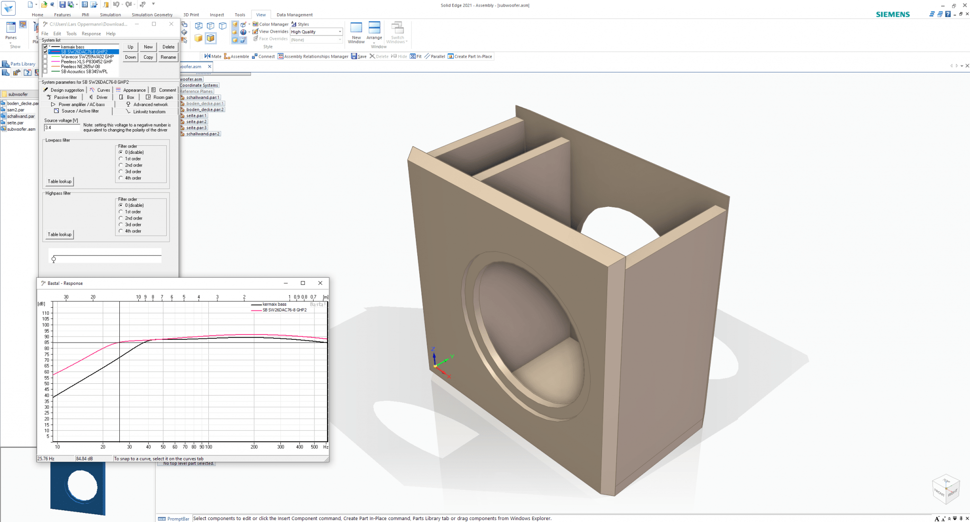Select lowpass filter 4th order
Screen dimensions: 970x522
click(x=121, y=178)
